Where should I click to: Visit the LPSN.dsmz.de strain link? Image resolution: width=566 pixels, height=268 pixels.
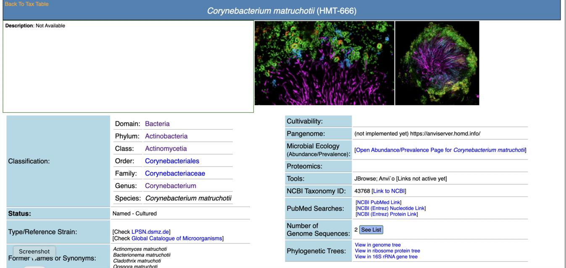point(150,232)
